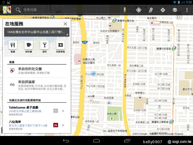Tap the 捷運中山國小站 metro icon
193x145 pixels.
(x=115, y=21)
